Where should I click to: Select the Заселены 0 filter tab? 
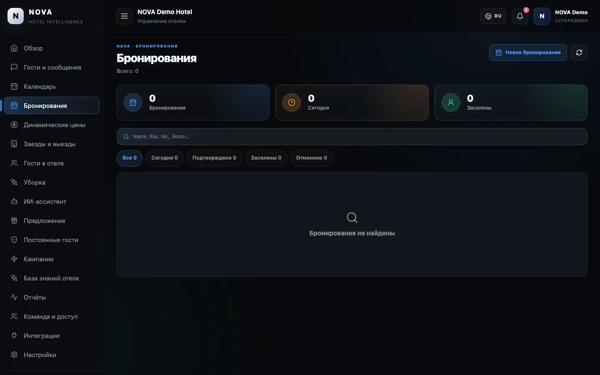(x=266, y=158)
